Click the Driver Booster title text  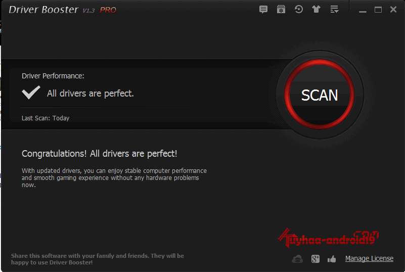(x=43, y=10)
